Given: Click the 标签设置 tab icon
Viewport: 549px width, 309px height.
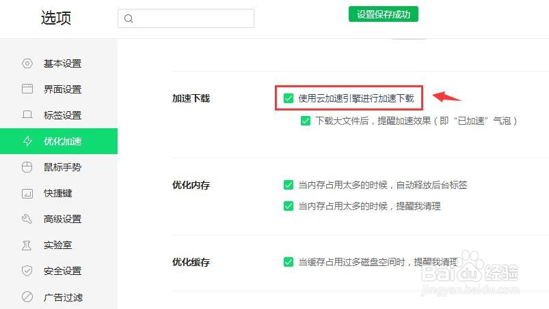Looking at the screenshot, I should point(27,115).
